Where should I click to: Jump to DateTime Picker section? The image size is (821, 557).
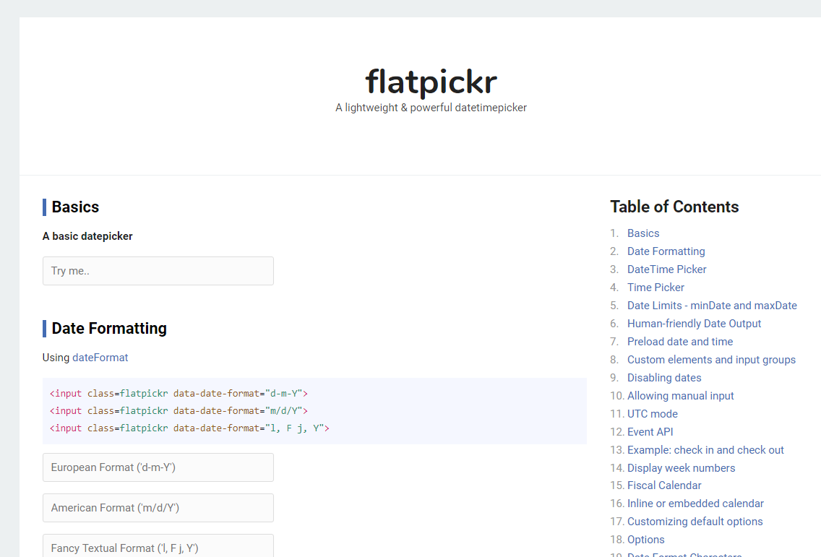[666, 269]
